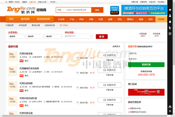
Task: Click the vertical scrollbar on right edge
Action: [174, 34]
